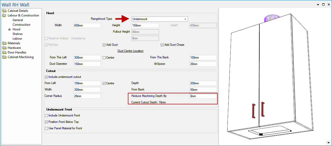Click the hood Height field 150mm
Screen dimensions: 332x146
point(145,25)
